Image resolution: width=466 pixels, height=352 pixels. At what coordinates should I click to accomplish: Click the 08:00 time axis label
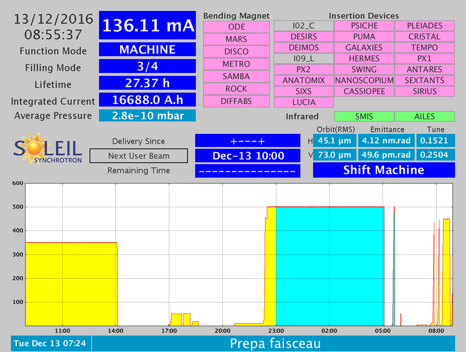point(436,331)
